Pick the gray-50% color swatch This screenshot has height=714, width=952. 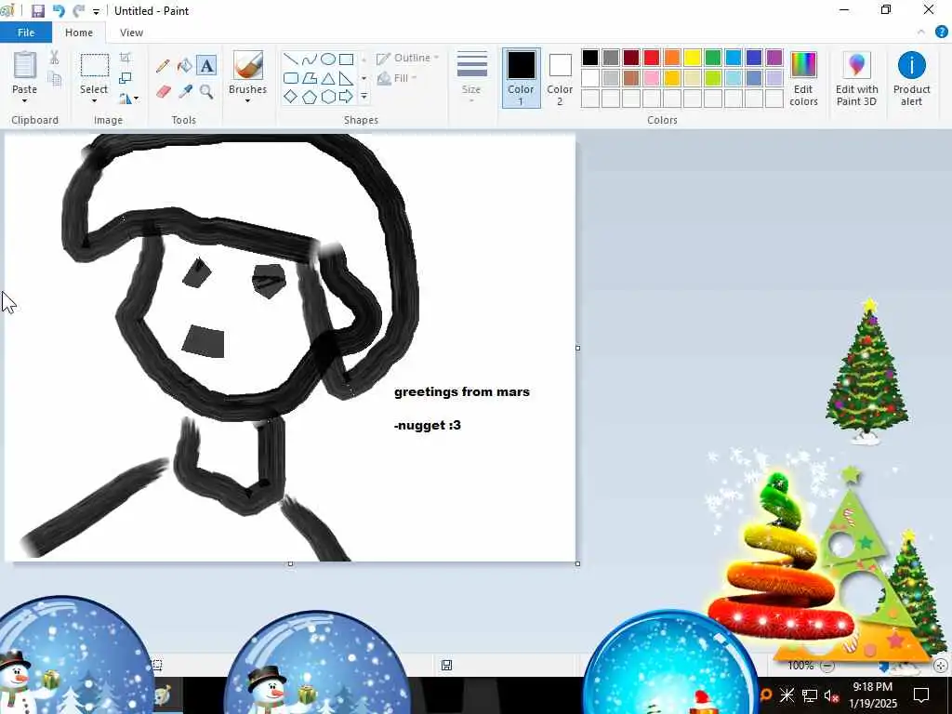(611, 58)
